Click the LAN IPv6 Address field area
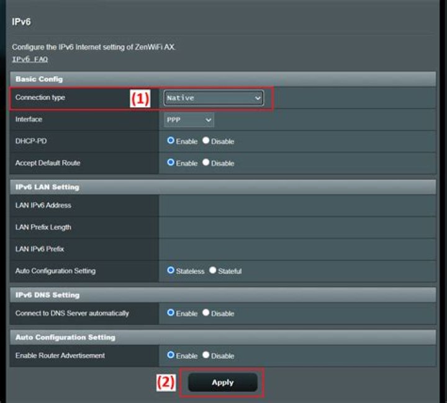Image resolution: width=447 pixels, height=403 pixels. pyautogui.click(x=297, y=205)
